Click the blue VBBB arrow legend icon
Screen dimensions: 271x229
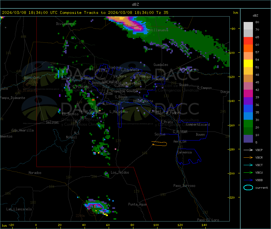(248, 180)
